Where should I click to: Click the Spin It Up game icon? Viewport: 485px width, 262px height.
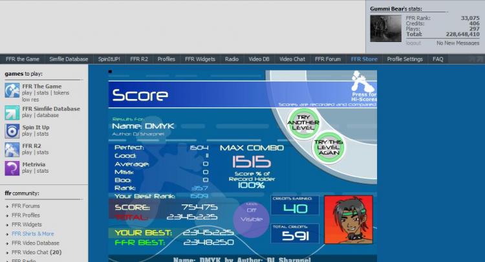[12, 131]
